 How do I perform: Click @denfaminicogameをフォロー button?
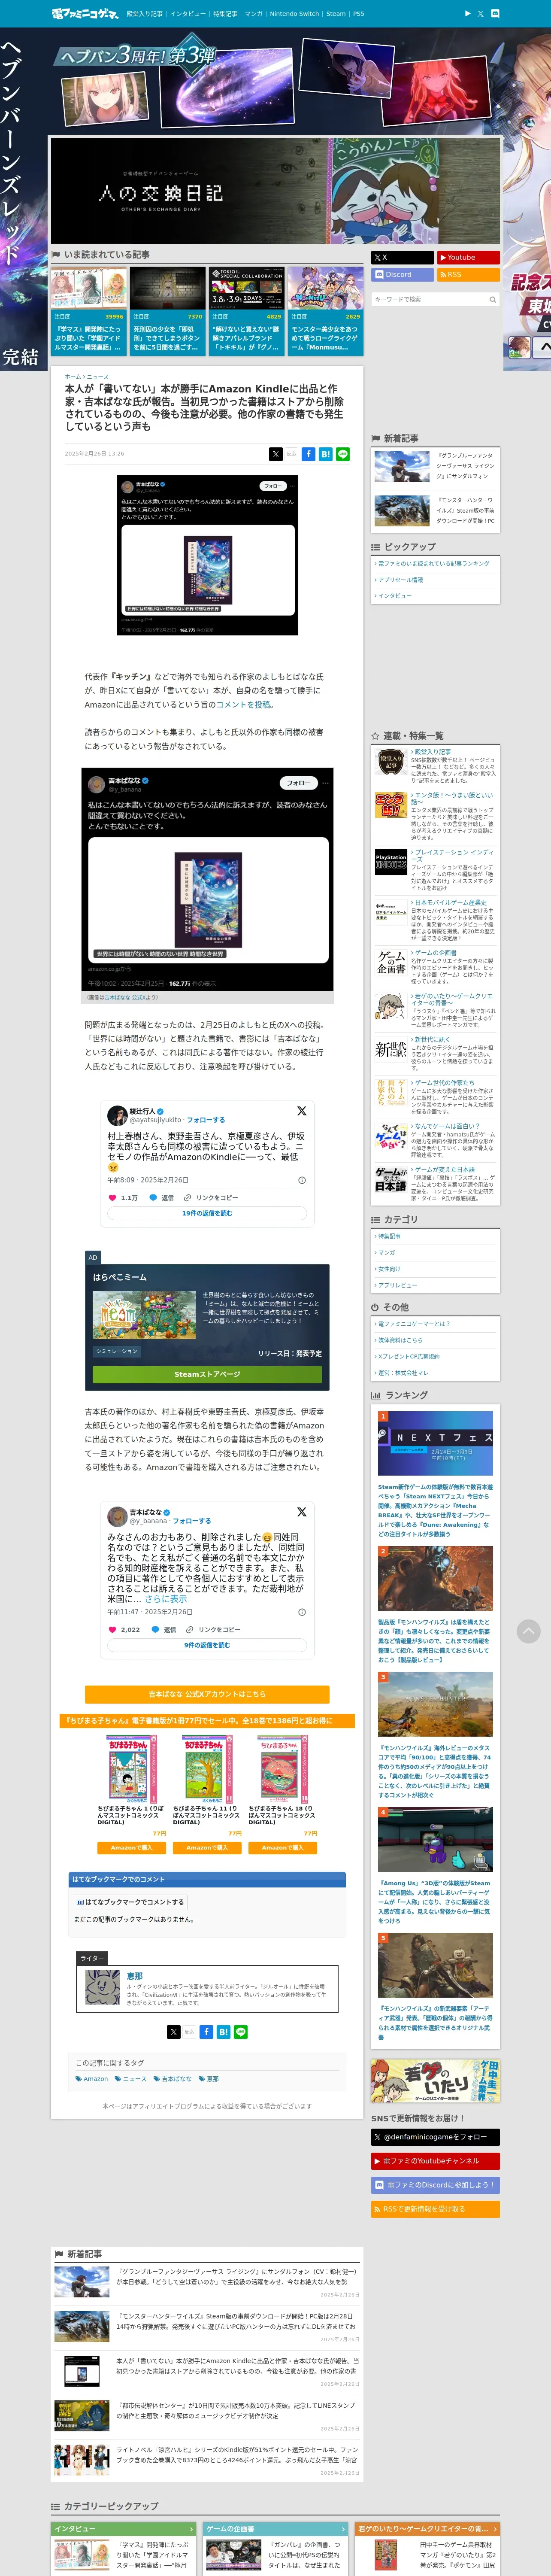click(x=435, y=2137)
